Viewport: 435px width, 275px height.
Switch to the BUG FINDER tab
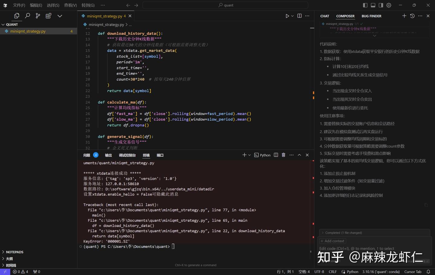(x=371, y=16)
